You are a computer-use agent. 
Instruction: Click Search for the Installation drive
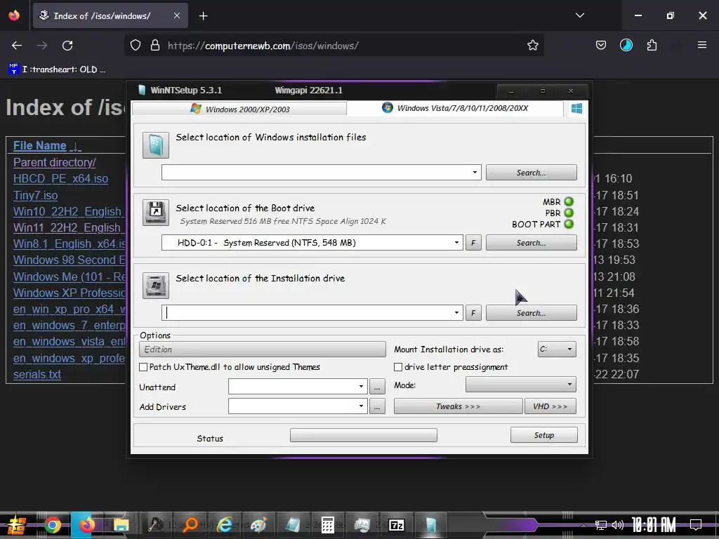(532, 313)
